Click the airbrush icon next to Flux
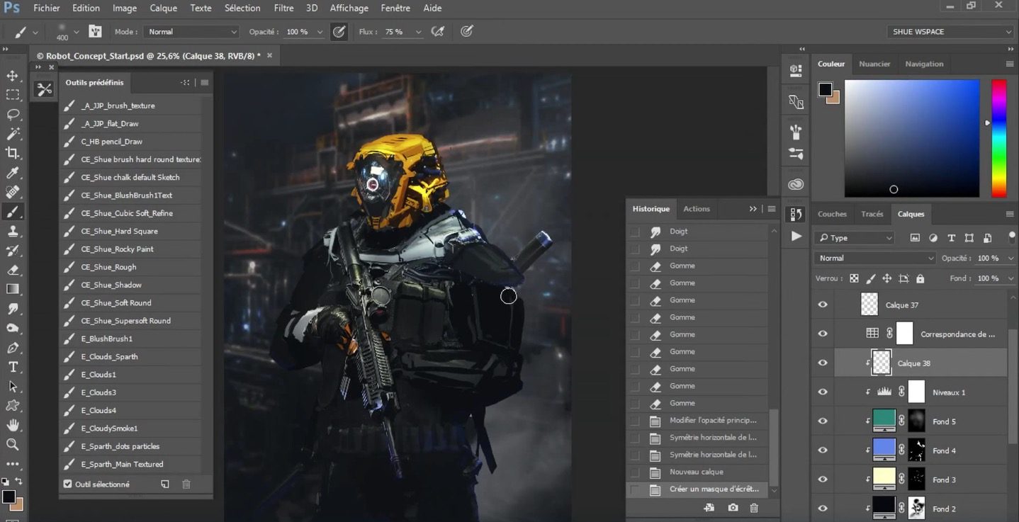 (439, 31)
